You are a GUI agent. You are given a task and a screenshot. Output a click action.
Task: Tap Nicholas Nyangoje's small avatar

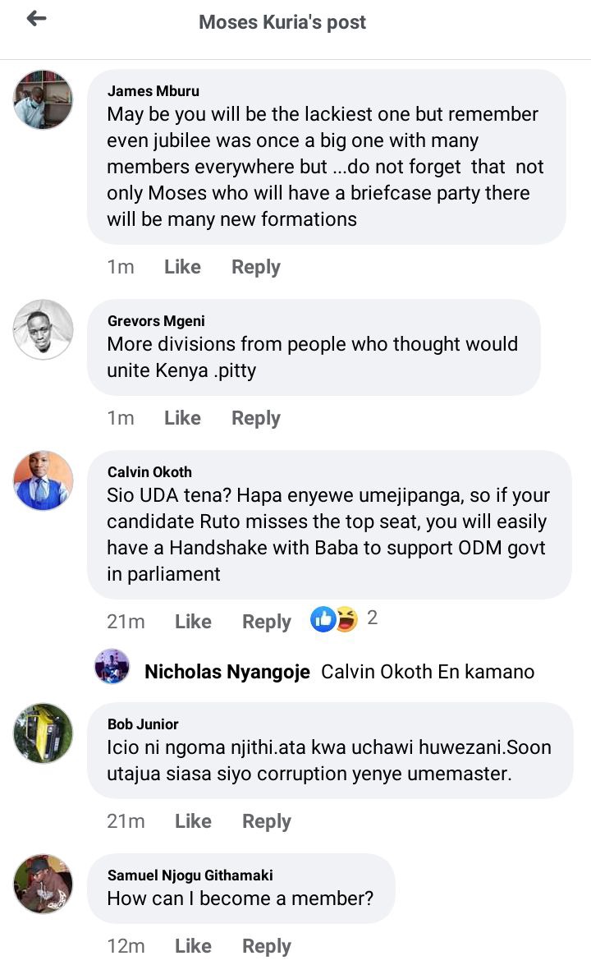112,667
